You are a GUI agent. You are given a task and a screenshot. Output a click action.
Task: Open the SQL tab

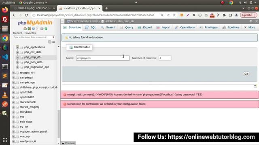click(91, 27)
